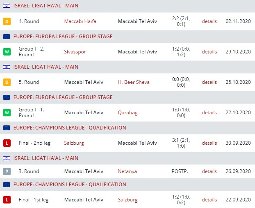Viewport: 255px width, 208px height.
Task: Open the Netanya team link
Action: pyautogui.click(x=127, y=171)
